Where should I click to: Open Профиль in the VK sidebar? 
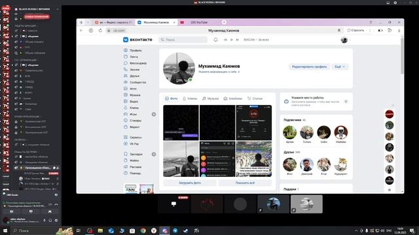[133, 50]
